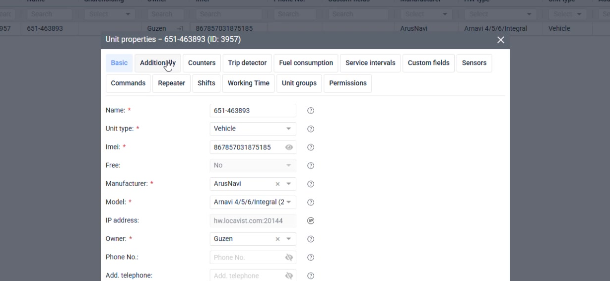Open help icon next to Owner field
The width and height of the screenshot is (610, 281).
(x=311, y=239)
